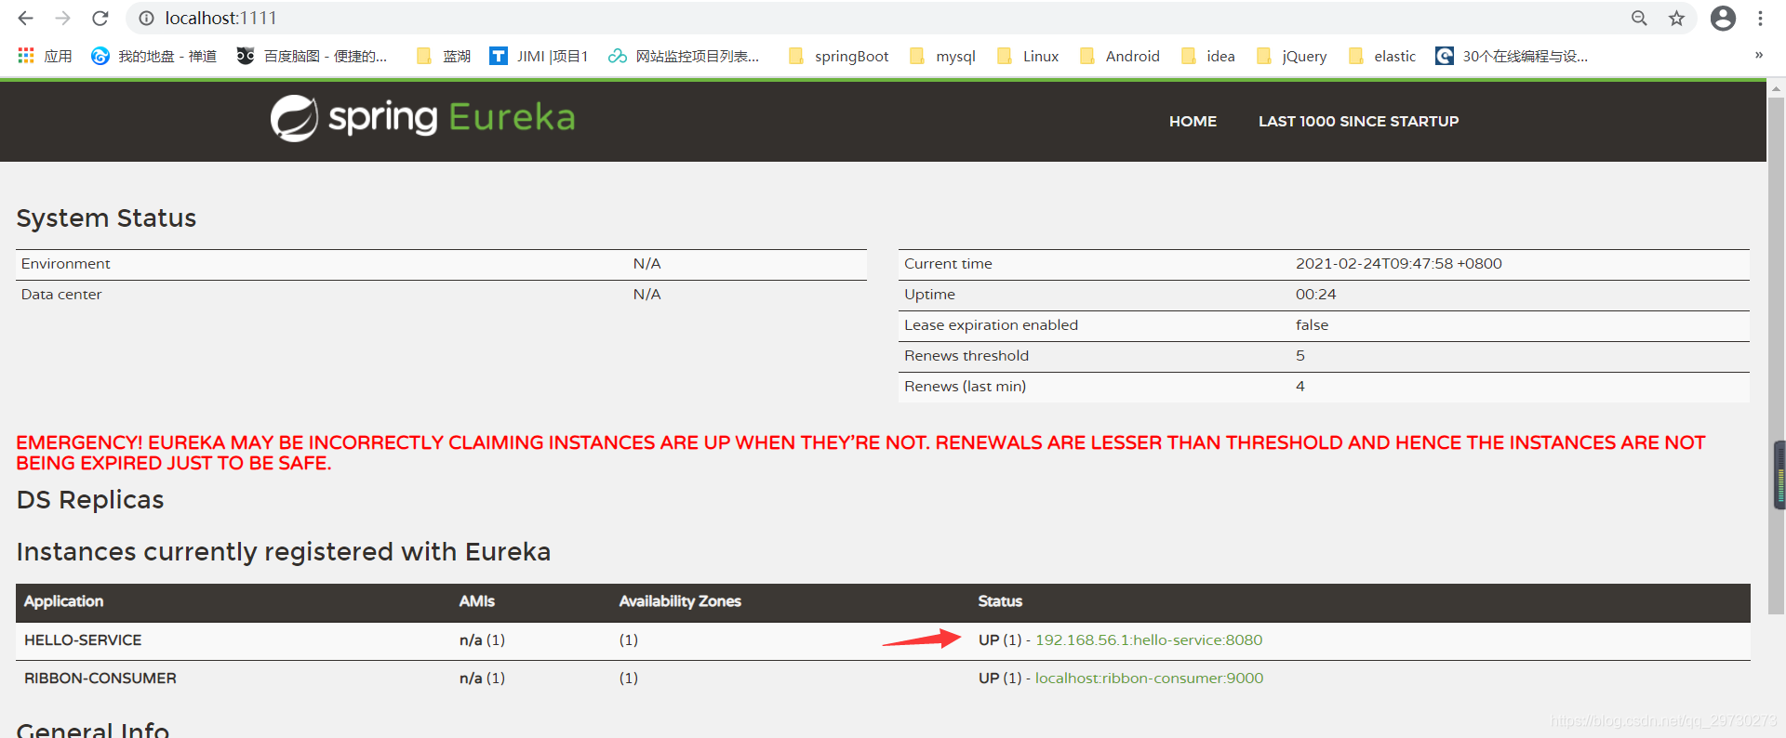The width and height of the screenshot is (1786, 738).
Task: Open the elastic bookmark folder
Action: [x=1381, y=56]
